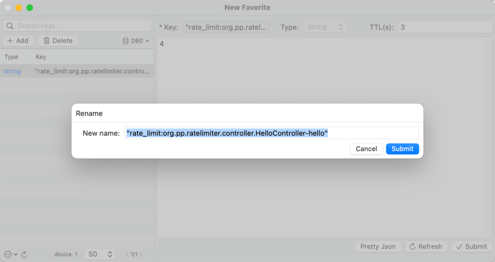
Task: Click the database icon beside DB0
Action: pyautogui.click(x=126, y=41)
